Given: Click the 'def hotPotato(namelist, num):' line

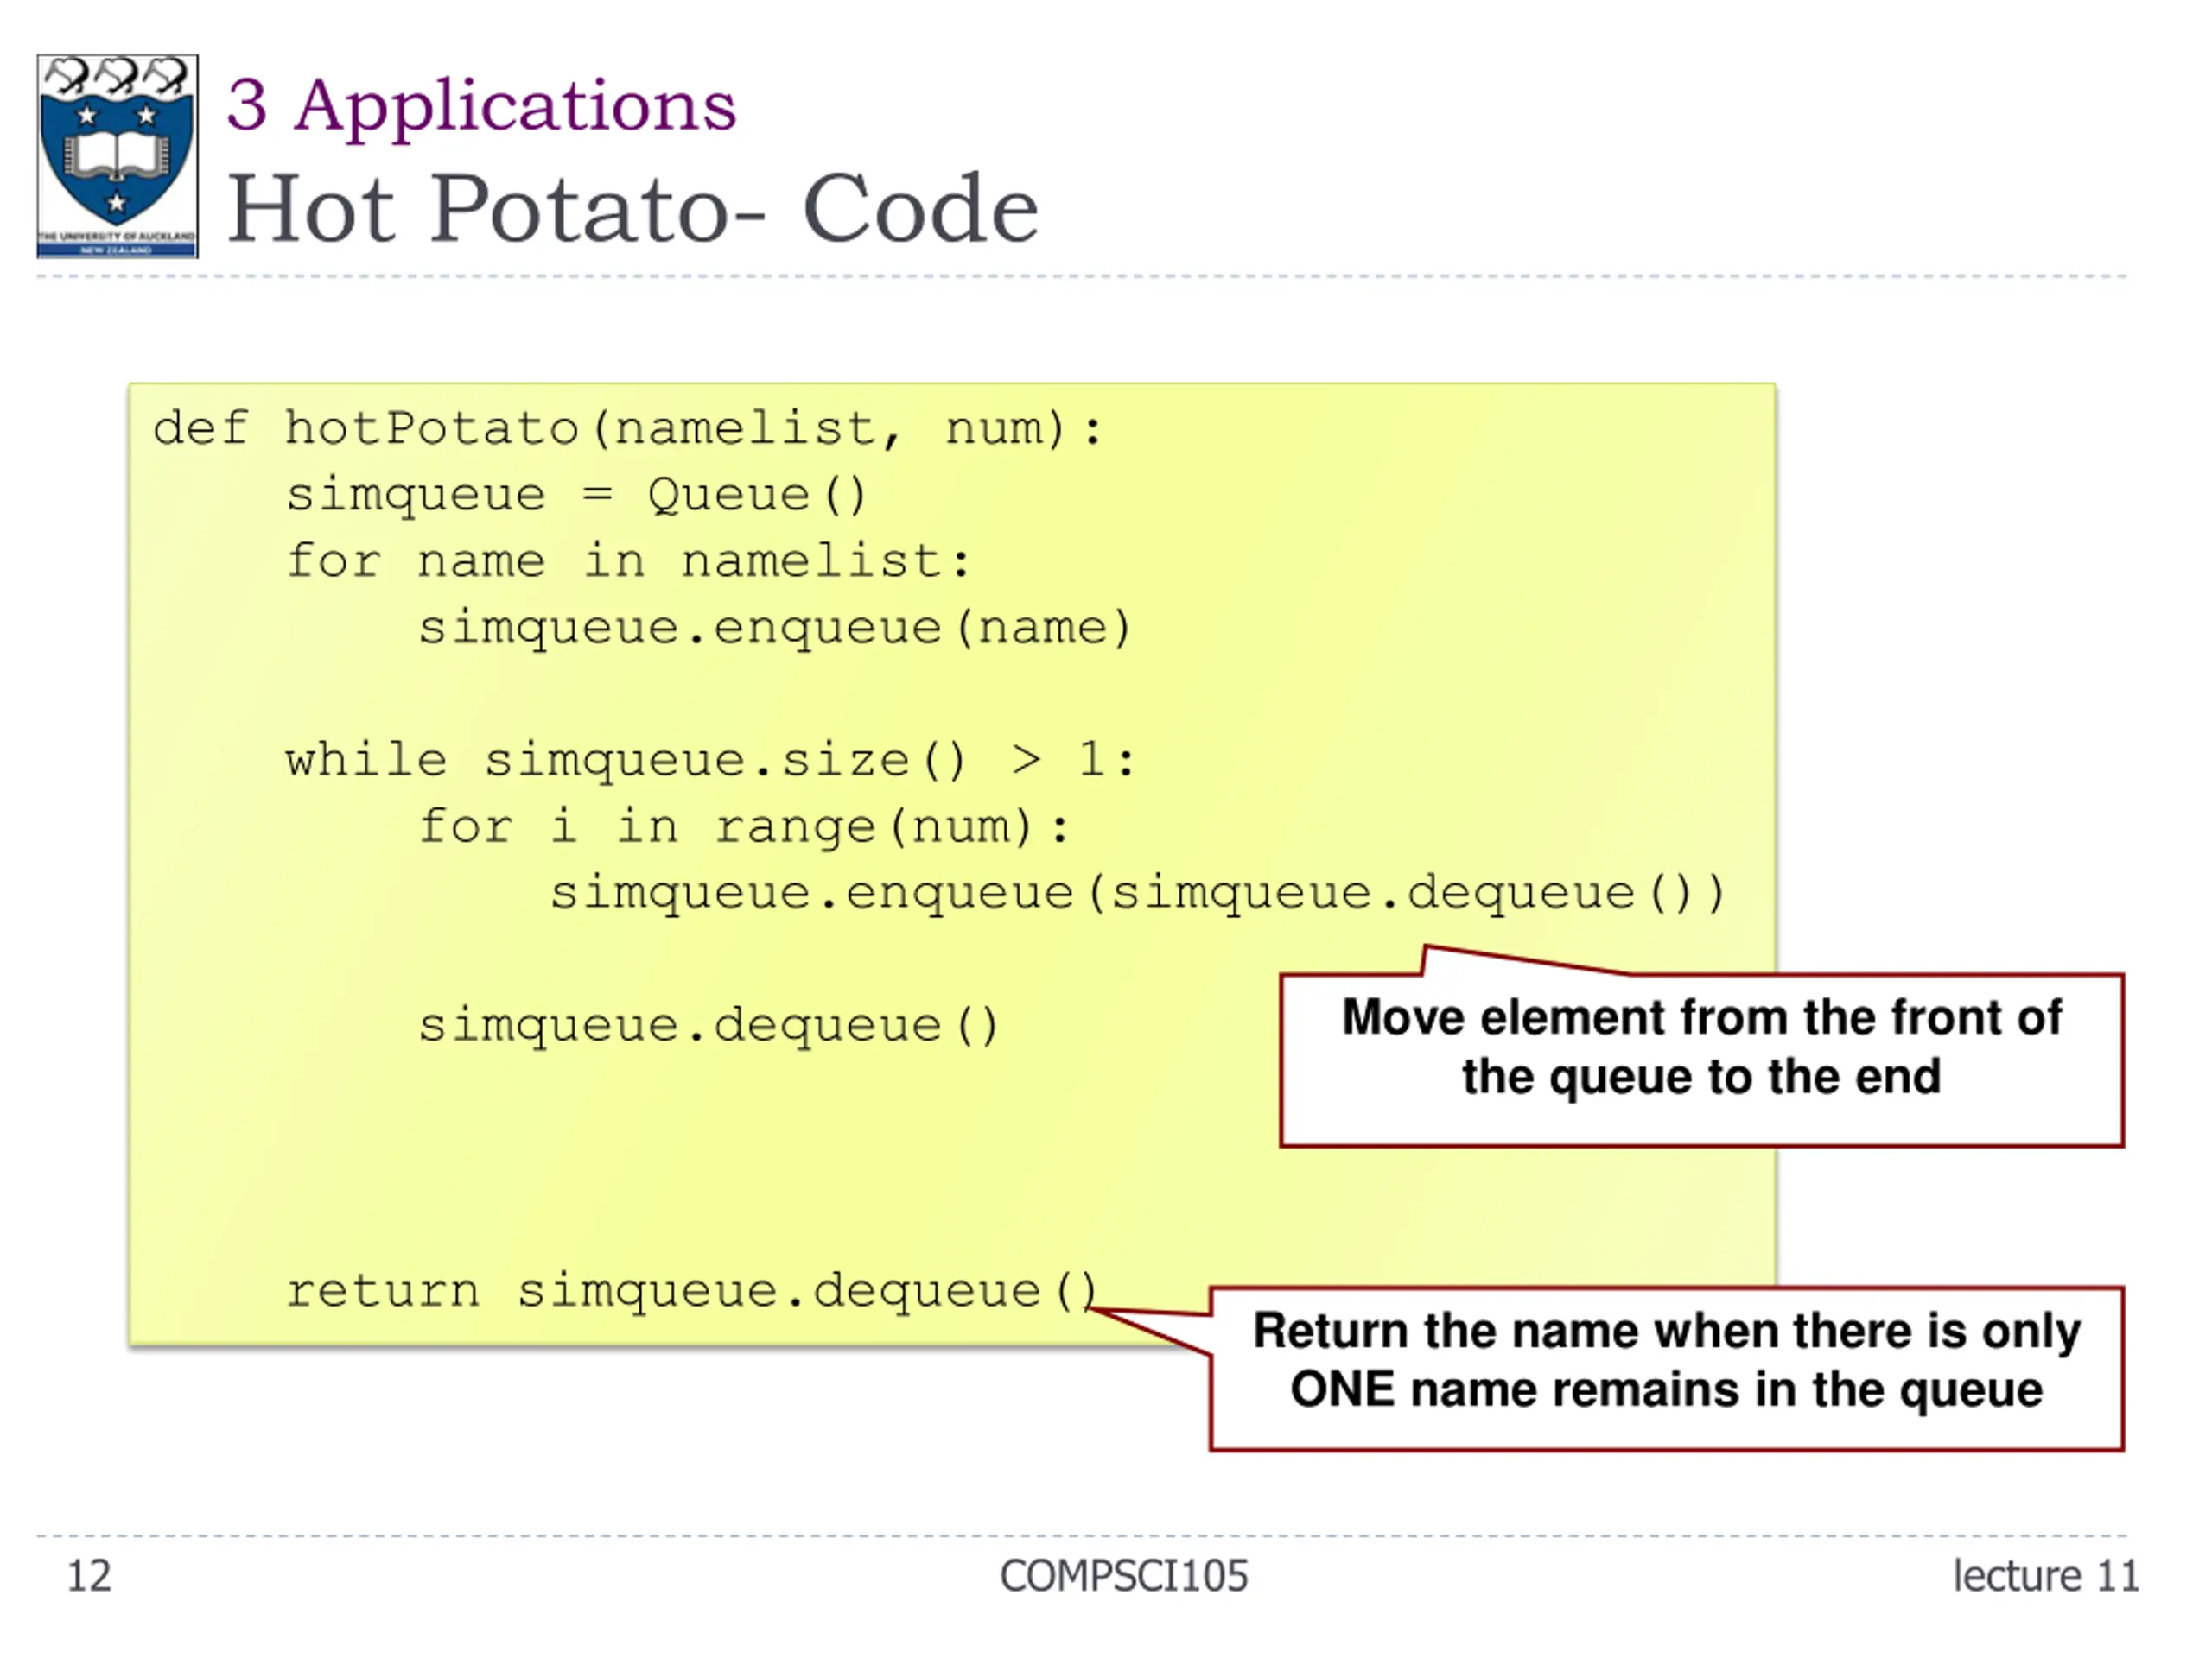Looking at the screenshot, I should click(x=627, y=430).
